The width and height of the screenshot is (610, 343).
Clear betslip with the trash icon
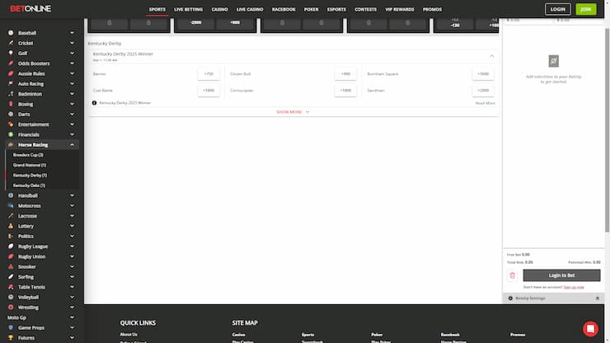click(x=513, y=275)
